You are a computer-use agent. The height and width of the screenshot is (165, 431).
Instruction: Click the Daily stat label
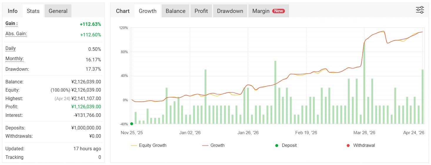(x=11, y=48)
